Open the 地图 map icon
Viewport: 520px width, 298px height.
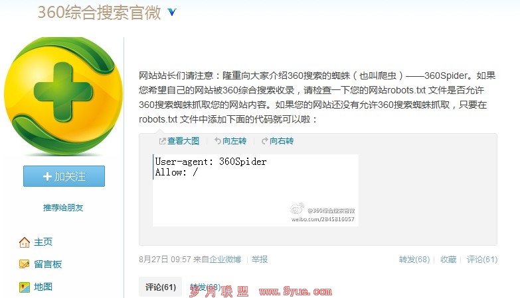25,287
